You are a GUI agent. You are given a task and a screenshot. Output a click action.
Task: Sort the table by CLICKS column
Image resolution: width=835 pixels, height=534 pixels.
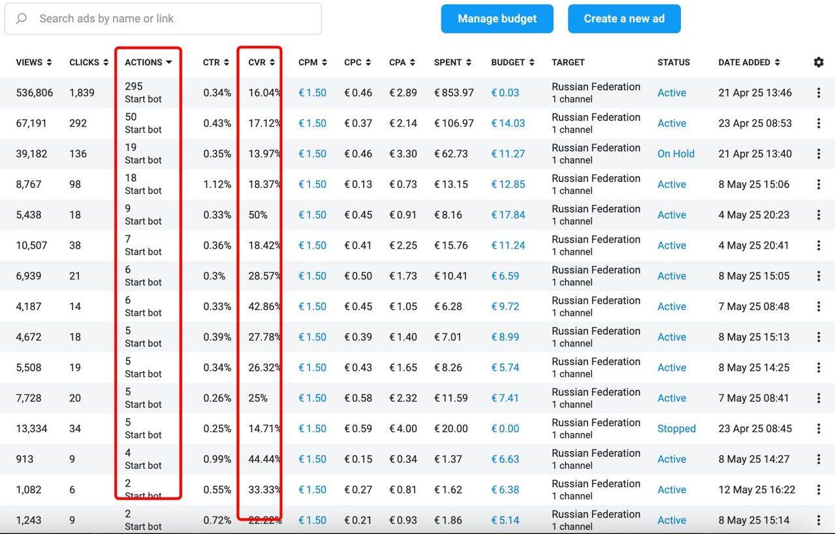[89, 63]
